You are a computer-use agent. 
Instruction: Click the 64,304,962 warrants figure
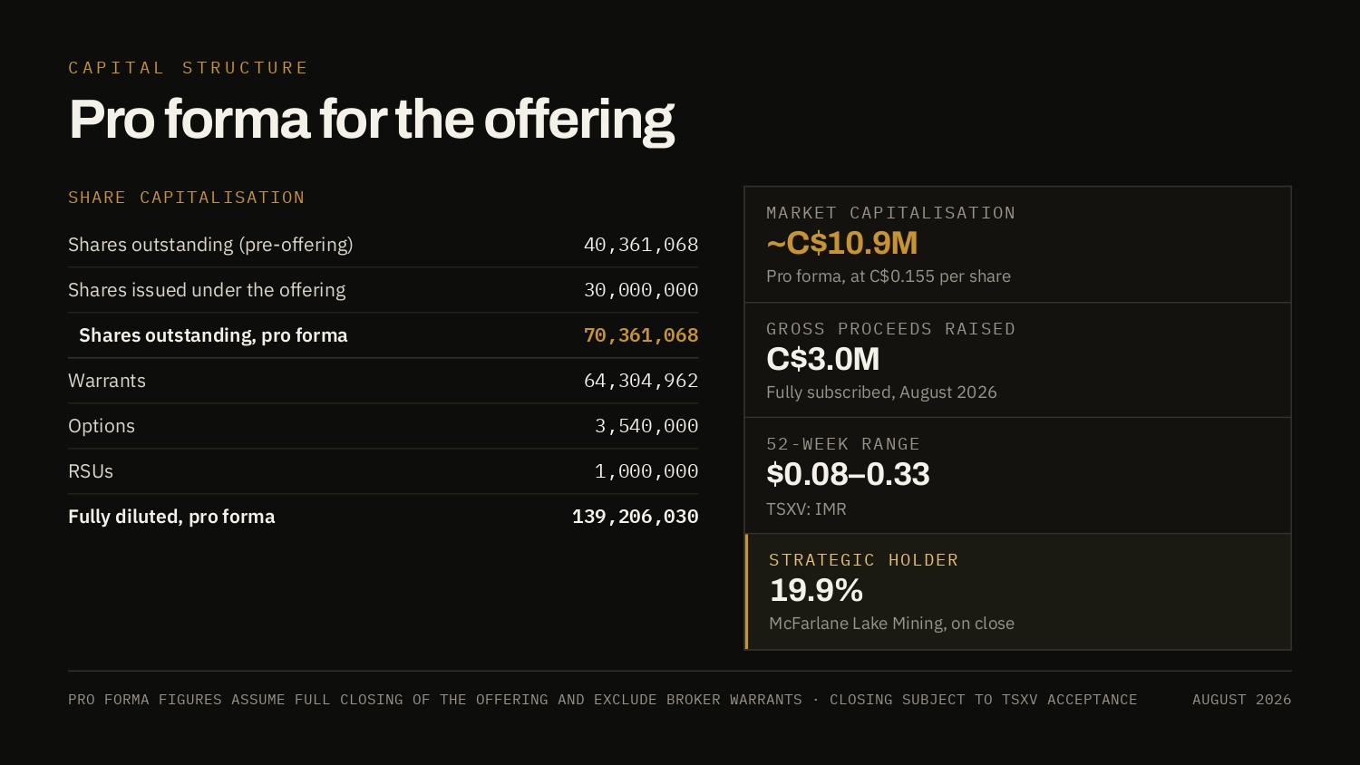tap(641, 381)
